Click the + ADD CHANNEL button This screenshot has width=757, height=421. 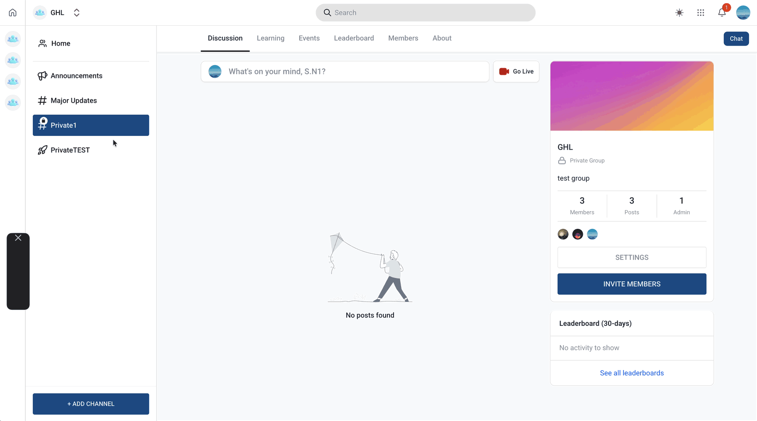pos(91,404)
